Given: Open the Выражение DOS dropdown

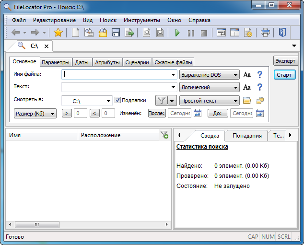Looking at the screenshot, I should point(209,75).
